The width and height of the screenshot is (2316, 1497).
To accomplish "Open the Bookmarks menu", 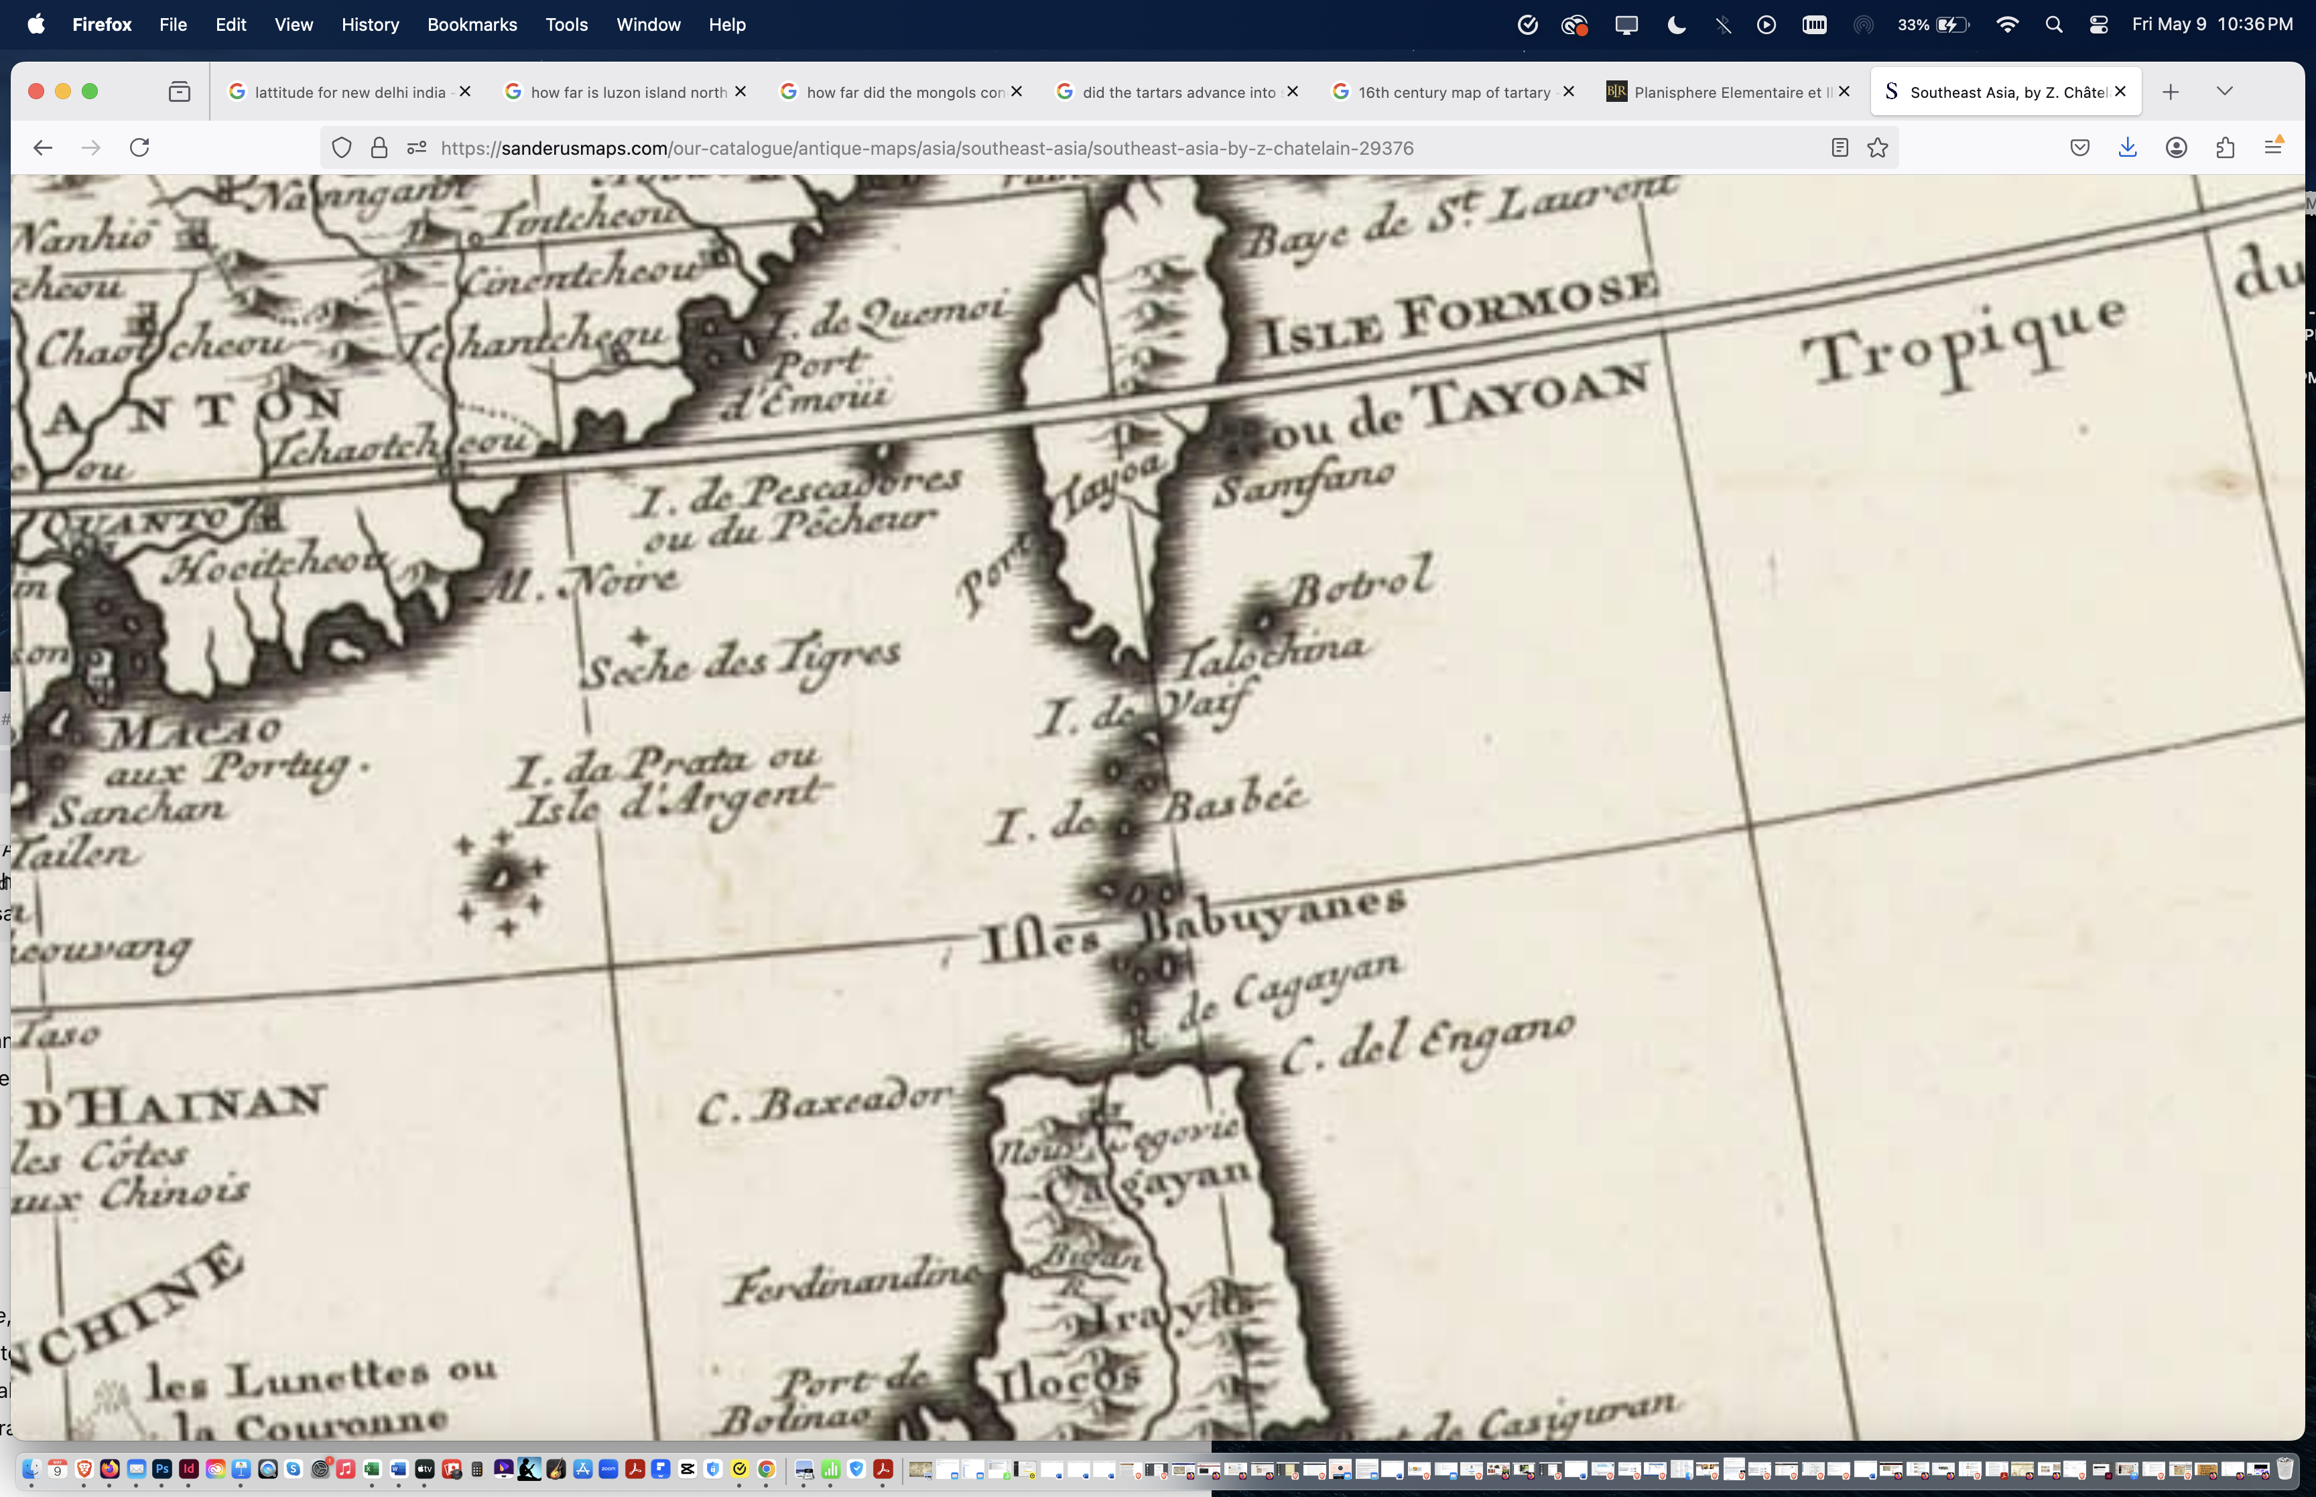I will 472,24.
